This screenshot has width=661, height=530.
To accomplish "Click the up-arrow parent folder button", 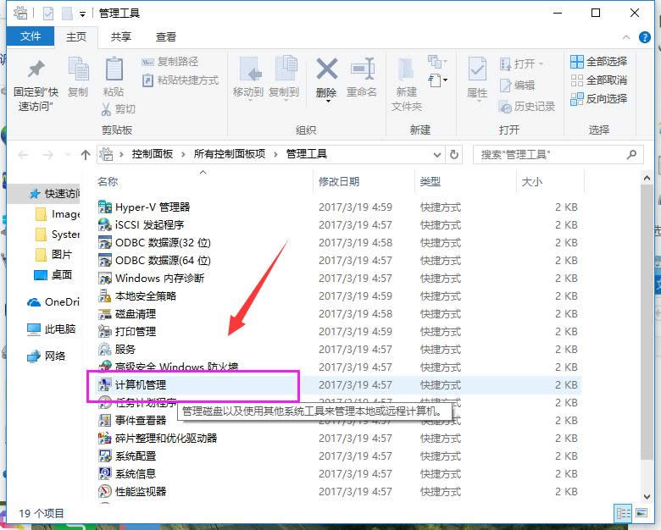I will point(85,155).
